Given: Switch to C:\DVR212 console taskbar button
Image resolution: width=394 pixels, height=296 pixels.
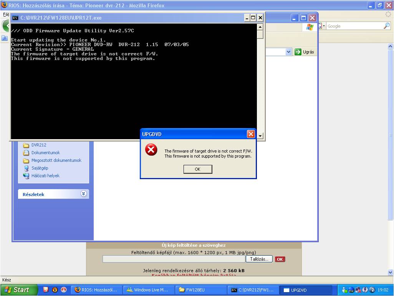Looking at the screenshot, I should [x=253, y=290].
